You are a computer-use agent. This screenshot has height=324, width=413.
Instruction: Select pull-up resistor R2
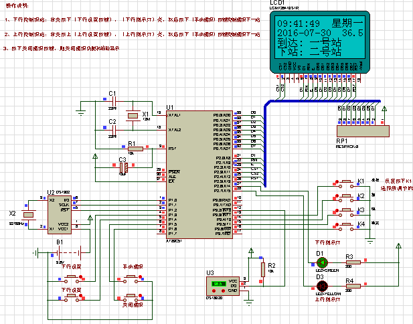pyautogui.click(x=263, y=270)
